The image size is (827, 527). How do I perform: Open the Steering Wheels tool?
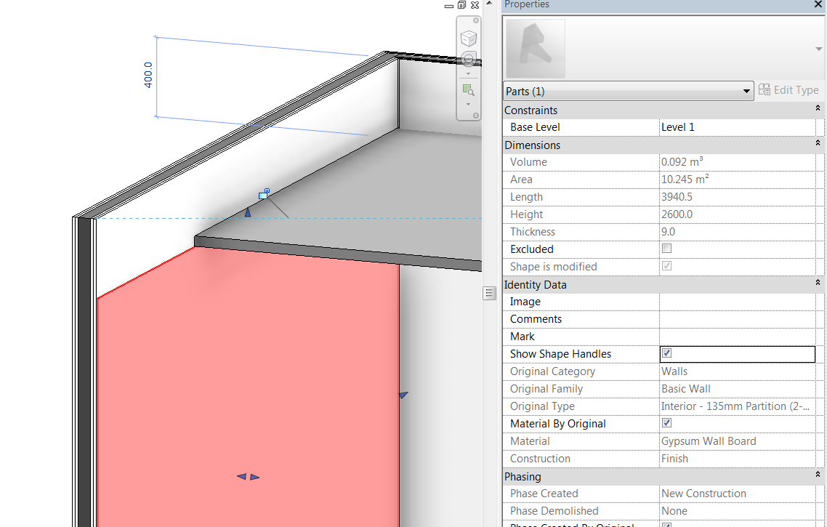tap(468, 59)
